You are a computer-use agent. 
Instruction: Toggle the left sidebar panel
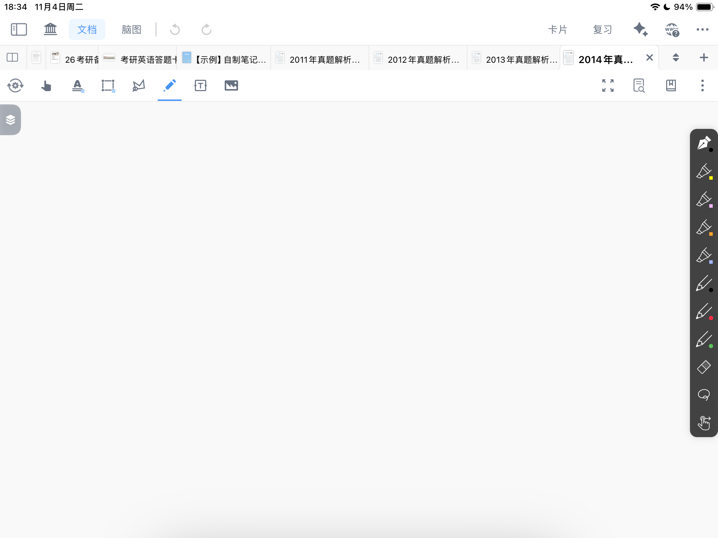coord(19,29)
